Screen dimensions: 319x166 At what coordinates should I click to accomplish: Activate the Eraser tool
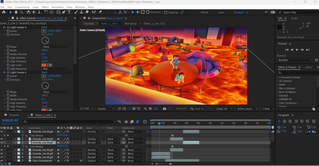(87, 12)
